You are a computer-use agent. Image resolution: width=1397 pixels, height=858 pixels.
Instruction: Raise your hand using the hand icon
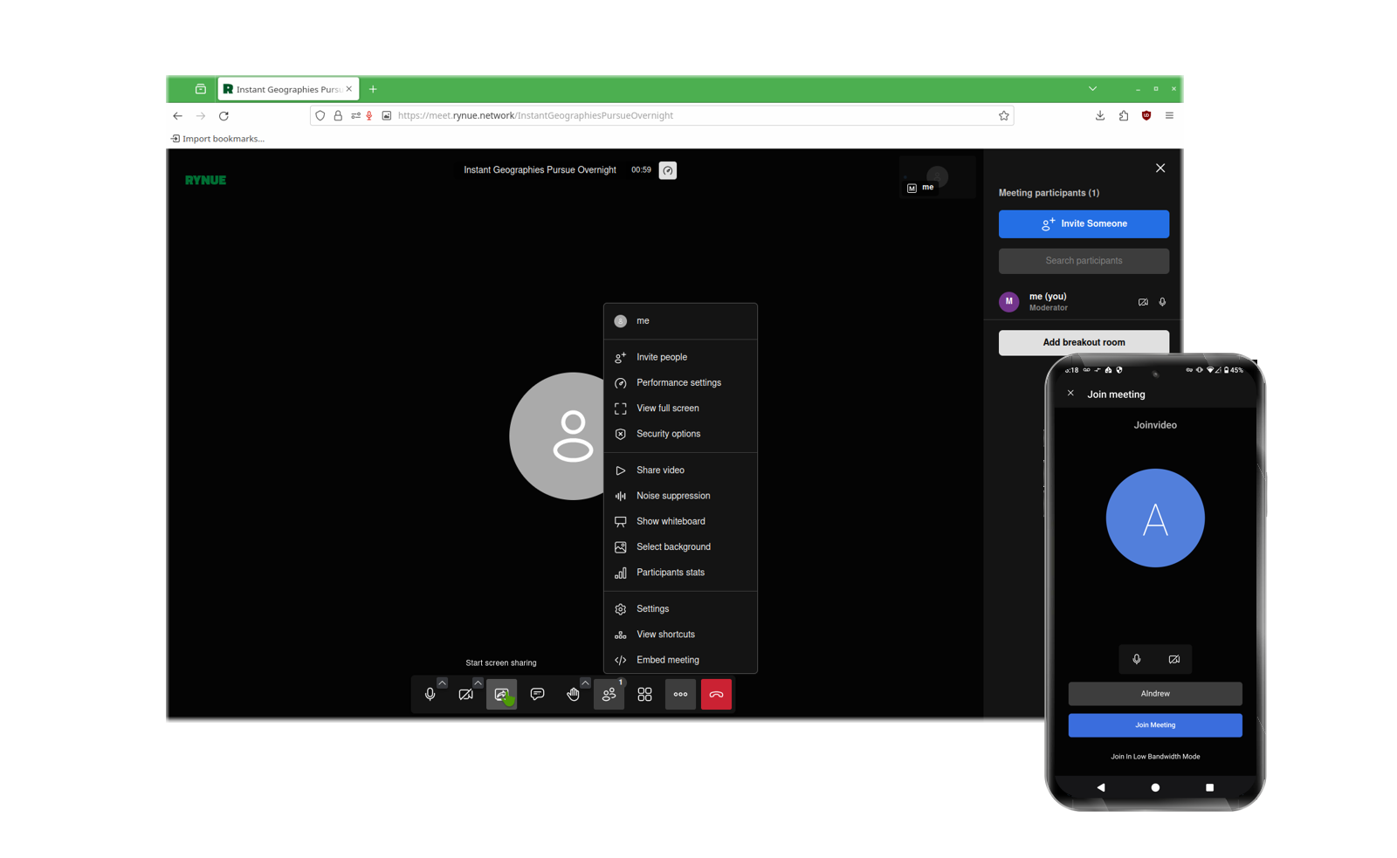tap(573, 695)
